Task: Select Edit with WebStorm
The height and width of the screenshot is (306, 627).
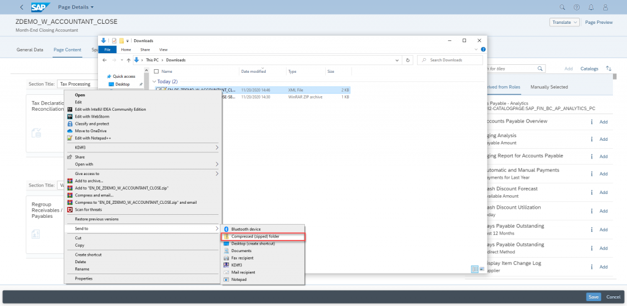Action: coord(92,116)
